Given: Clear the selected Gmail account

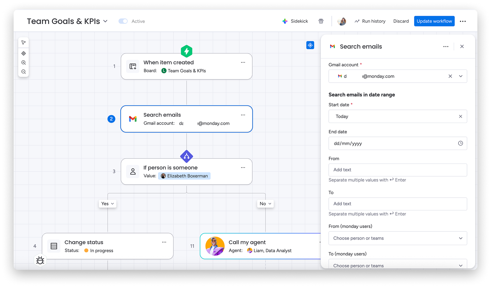Looking at the screenshot, I should click(x=450, y=76).
